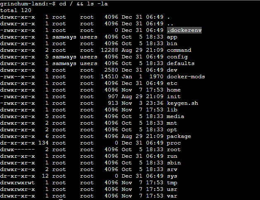Click the grinchum-land shell prompt text
Image resolution: width=260 pixels, height=200 pixels.
tap(25, 4)
